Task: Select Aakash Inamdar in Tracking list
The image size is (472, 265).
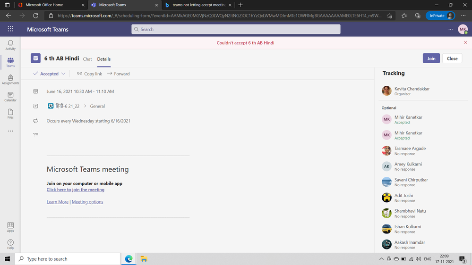Action: pyautogui.click(x=423, y=245)
